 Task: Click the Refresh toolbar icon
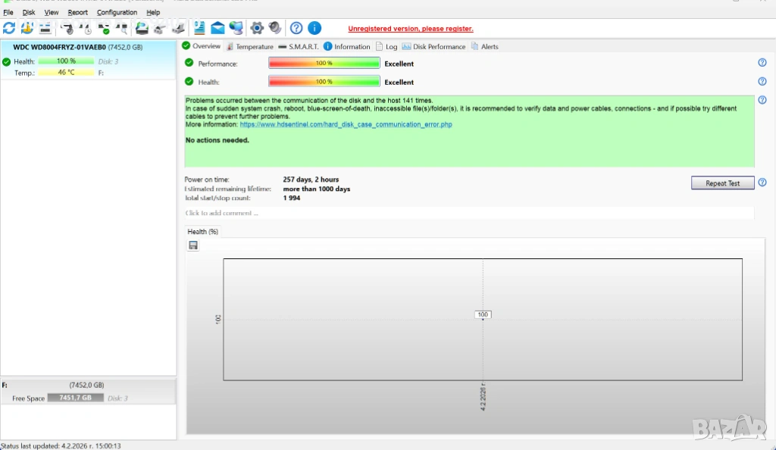click(9, 29)
